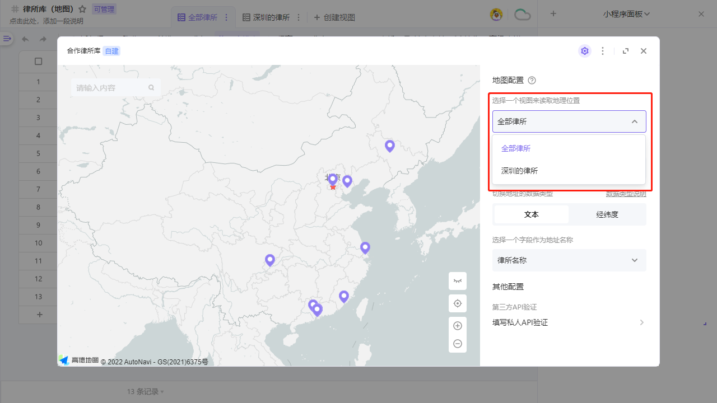
Task: Click the select-all checkbox in the table header
Action: tap(38, 62)
